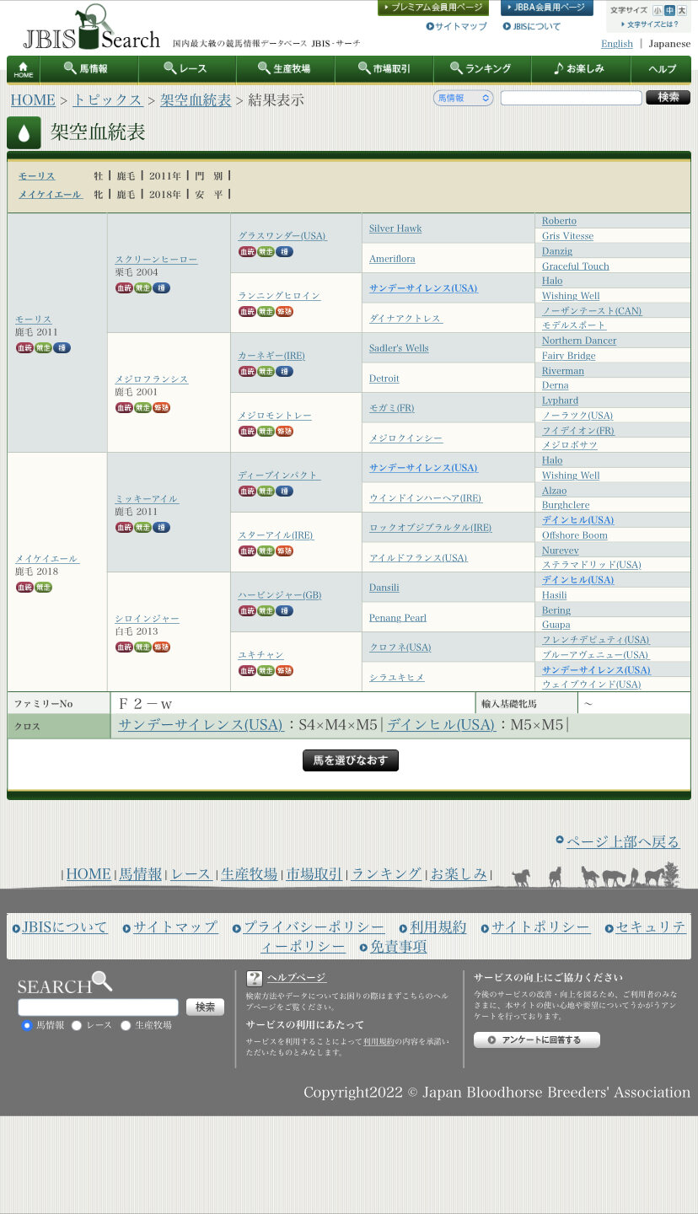Screen dimensions: 698x1214
Task: Open race record badge under モーリス
Action: [x=42, y=348]
